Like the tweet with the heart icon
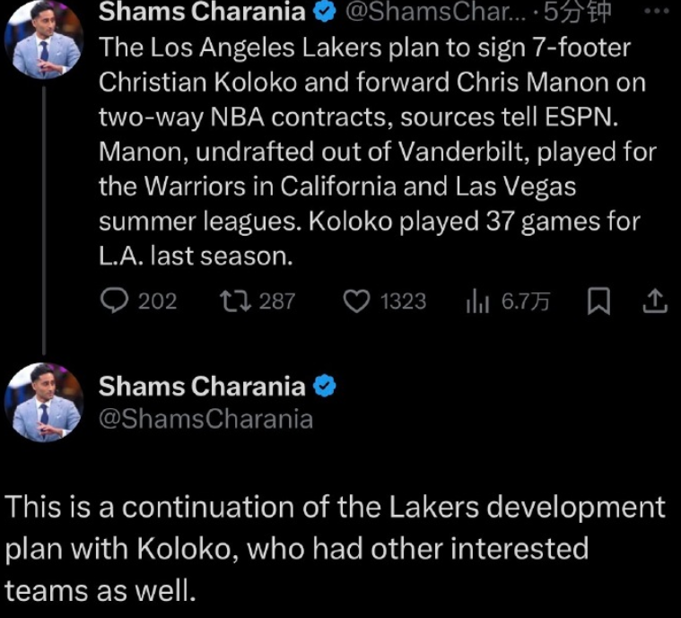The height and width of the screenshot is (618, 681). coord(356,301)
